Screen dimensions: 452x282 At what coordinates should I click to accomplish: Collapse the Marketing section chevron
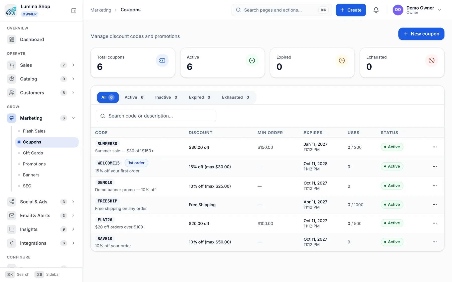pyautogui.click(x=73, y=118)
